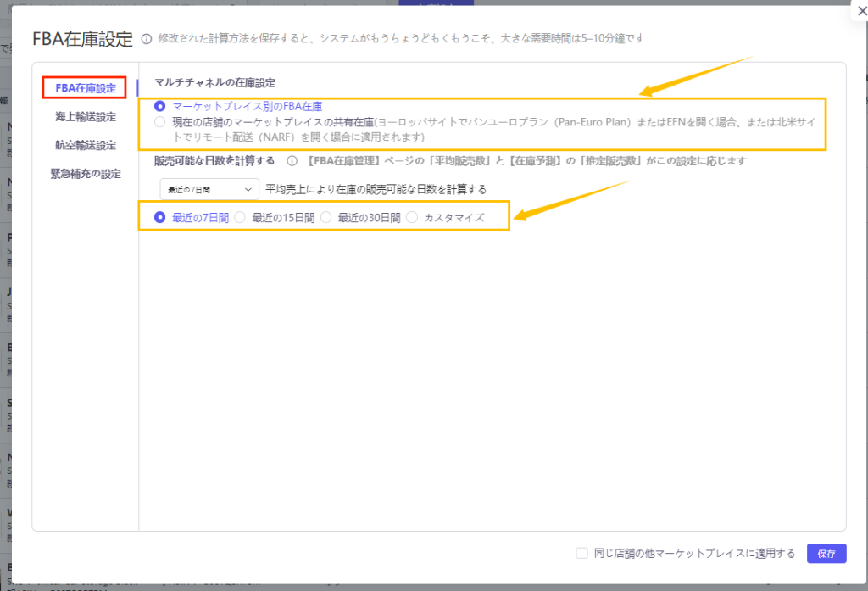The image size is (868, 591).
Task: Expand the 最近の7日間 period dropdown
Action: click(209, 189)
